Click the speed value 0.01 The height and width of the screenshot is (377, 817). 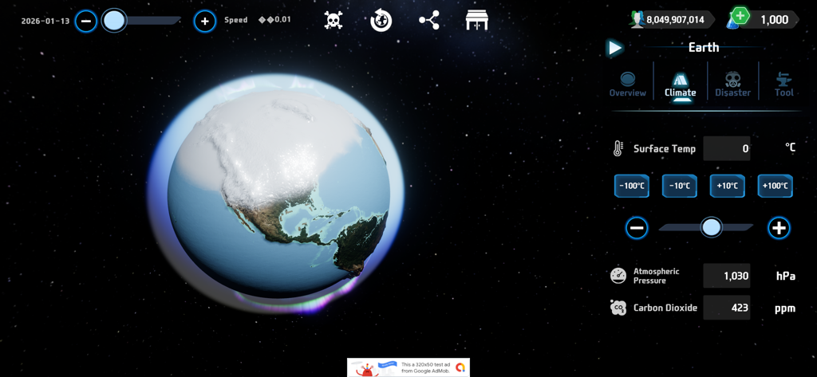pyautogui.click(x=283, y=20)
